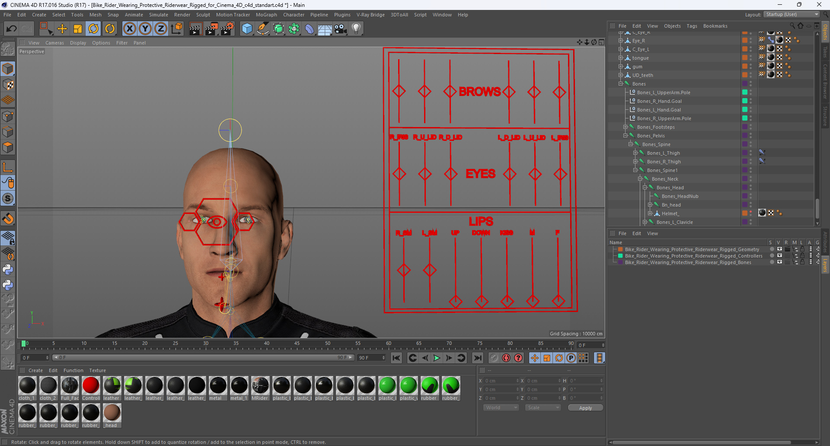The width and height of the screenshot is (830, 446).
Task: Click Apply coordinates button
Action: pyautogui.click(x=585, y=408)
